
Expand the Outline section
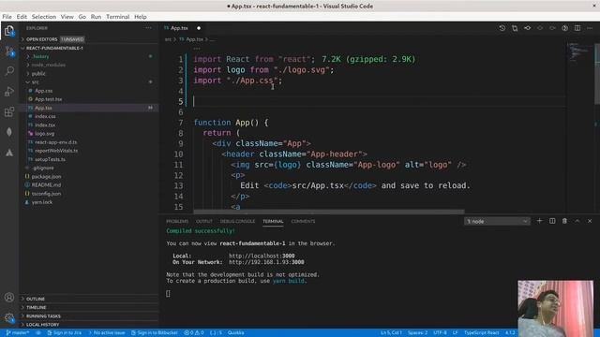[x=89, y=299]
